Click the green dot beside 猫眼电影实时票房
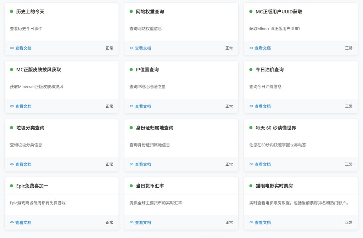This screenshot has height=238, width=363. coord(251,186)
